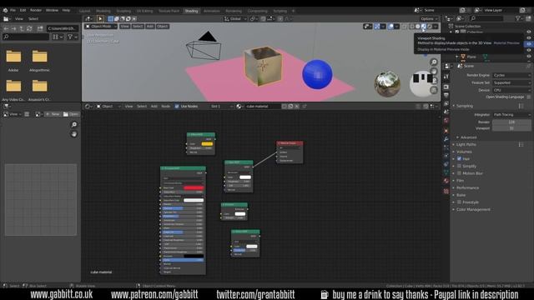534x300 pixels.
Task: Select Wireframe viewport shading mode
Action: 411,27
